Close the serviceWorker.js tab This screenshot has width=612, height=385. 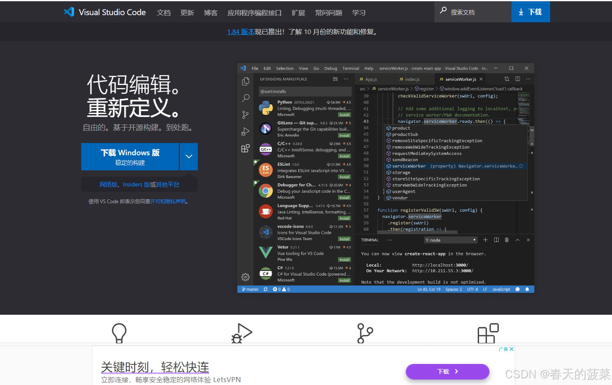pos(481,79)
